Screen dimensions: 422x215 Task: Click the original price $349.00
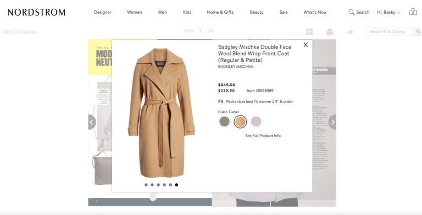coord(226,85)
